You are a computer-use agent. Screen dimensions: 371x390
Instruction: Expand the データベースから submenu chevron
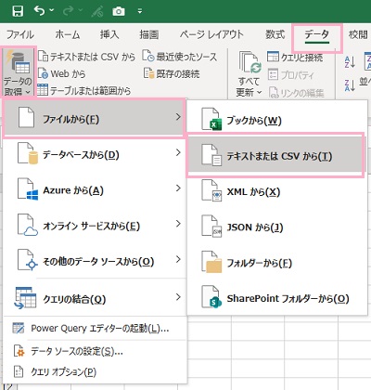[178, 152]
